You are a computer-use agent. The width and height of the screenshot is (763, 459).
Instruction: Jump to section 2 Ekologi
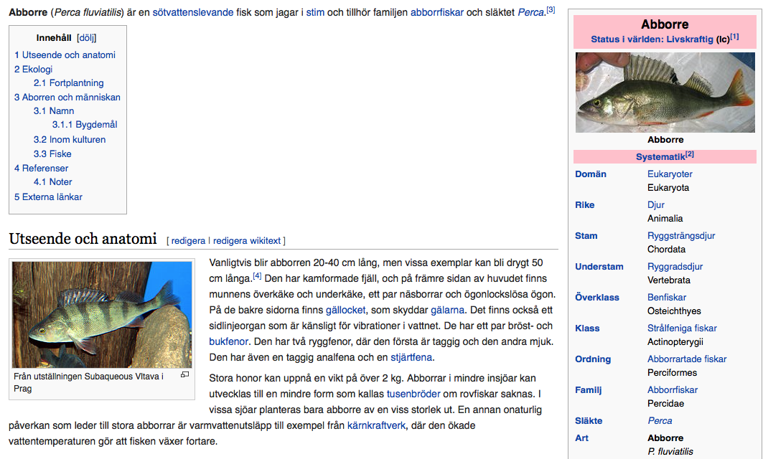pos(33,69)
